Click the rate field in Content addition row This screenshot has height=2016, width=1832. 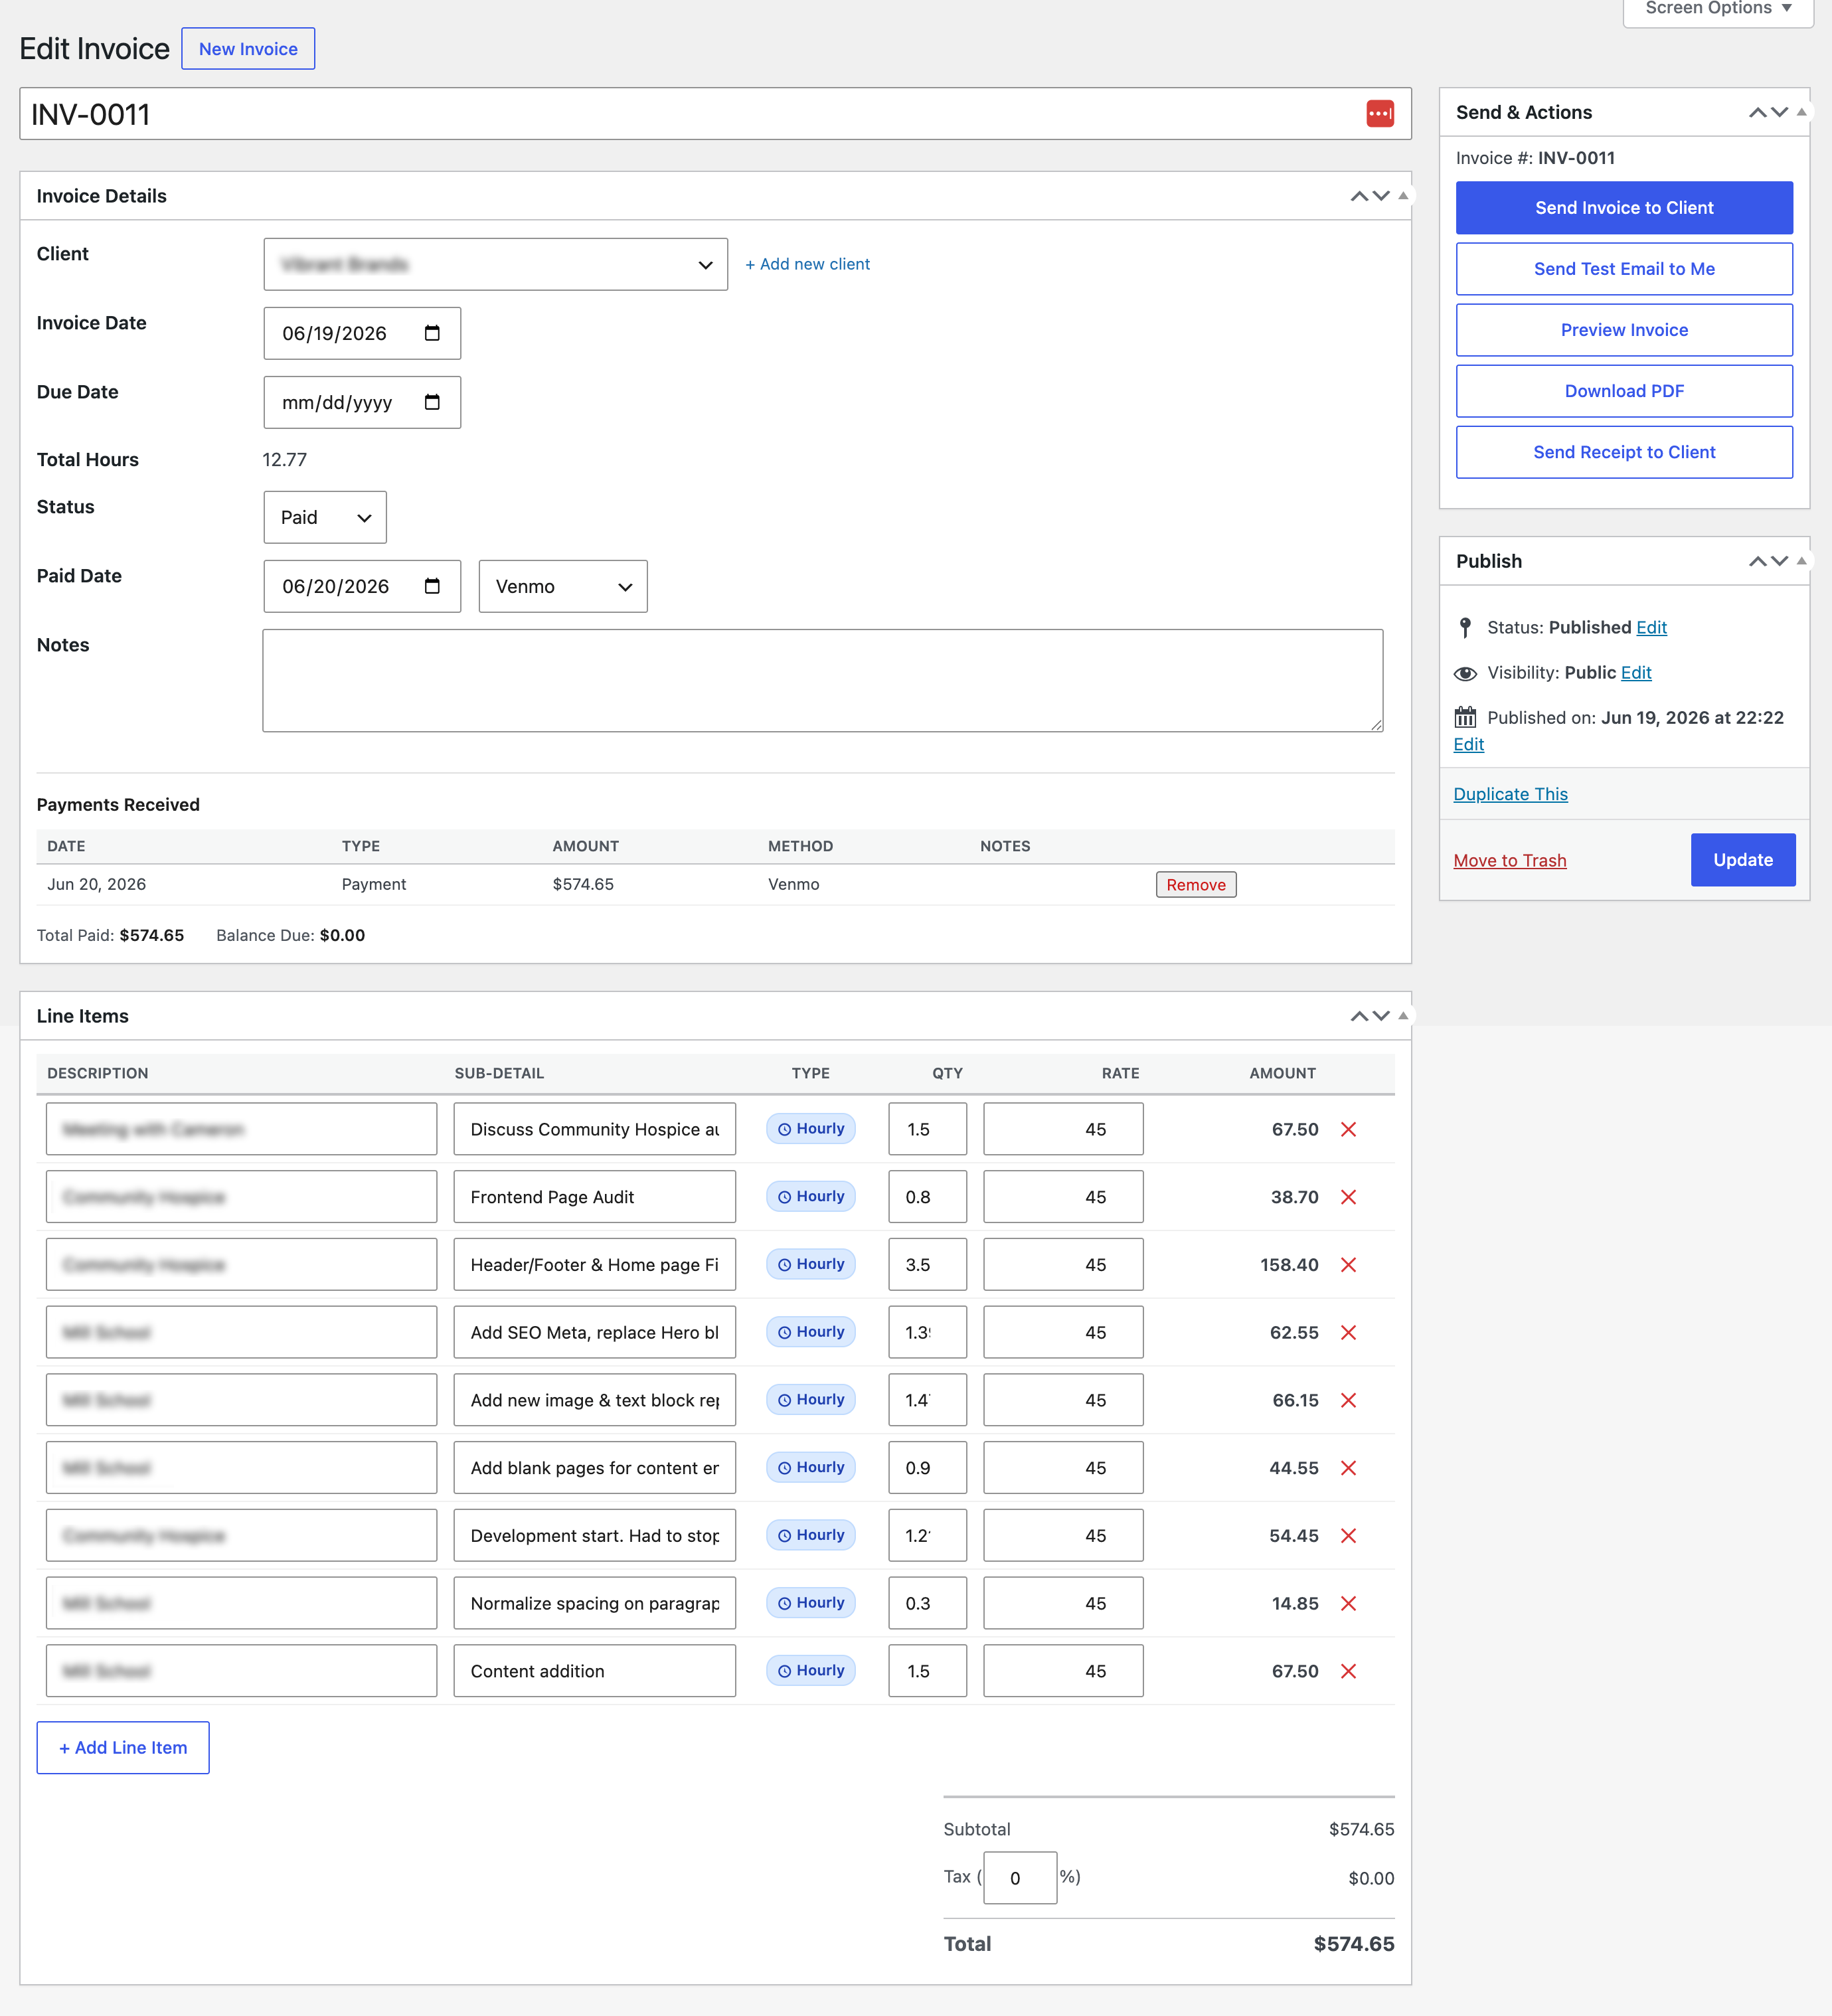tap(1063, 1671)
